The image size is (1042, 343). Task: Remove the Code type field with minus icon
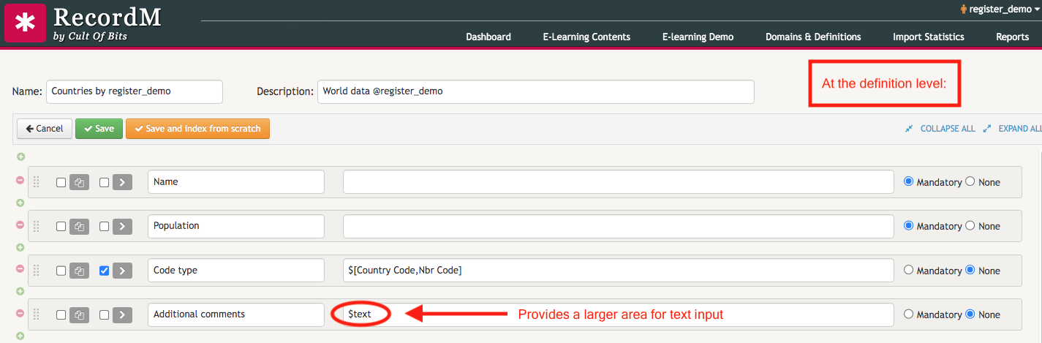pyautogui.click(x=20, y=268)
